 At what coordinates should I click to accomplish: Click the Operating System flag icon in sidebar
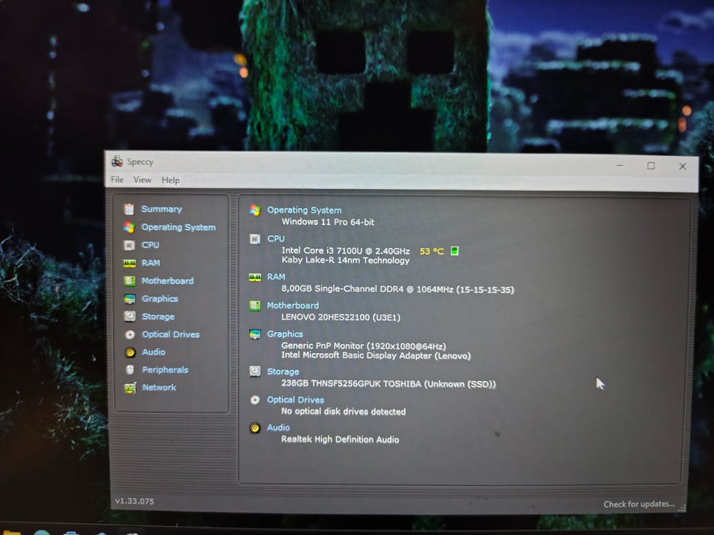tap(129, 227)
